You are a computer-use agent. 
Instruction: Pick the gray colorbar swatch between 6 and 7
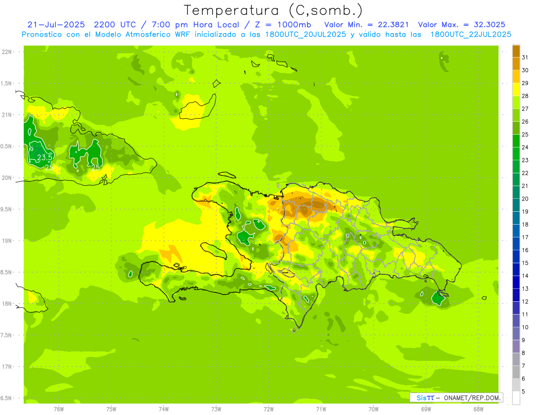pyautogui.click(x=516, y=372)
